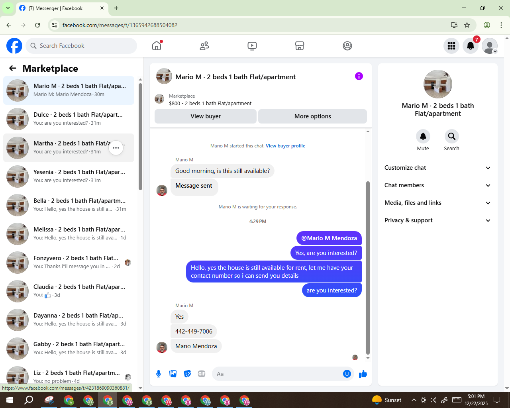Open the Groups icon in top bar

pyautogui.click(x=347, y=46)
